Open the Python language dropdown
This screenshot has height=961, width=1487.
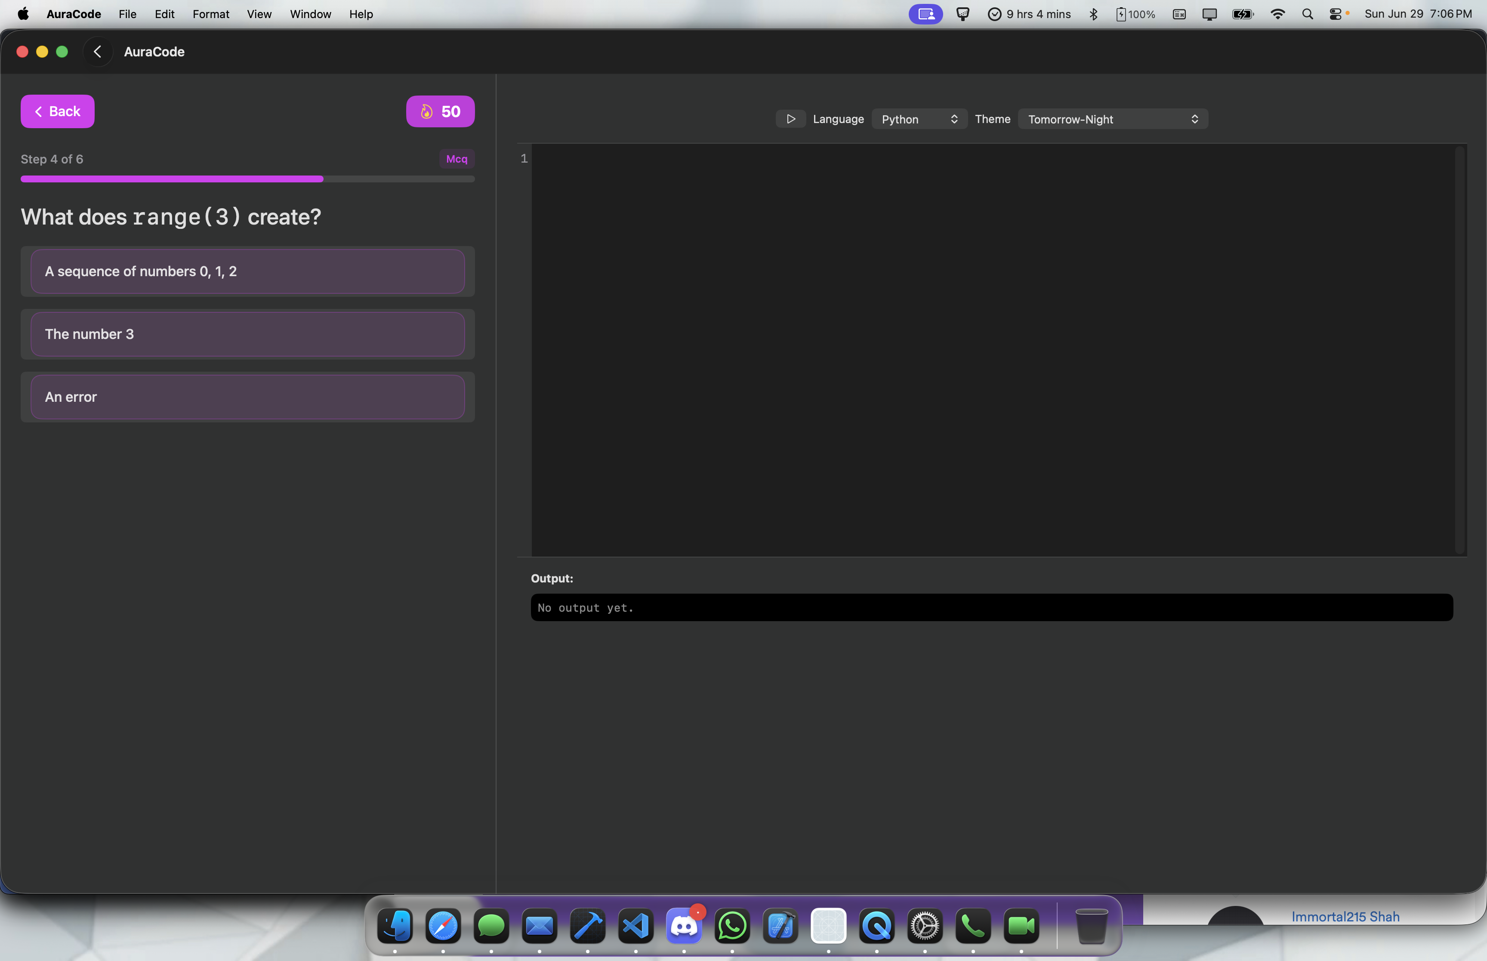919,119
